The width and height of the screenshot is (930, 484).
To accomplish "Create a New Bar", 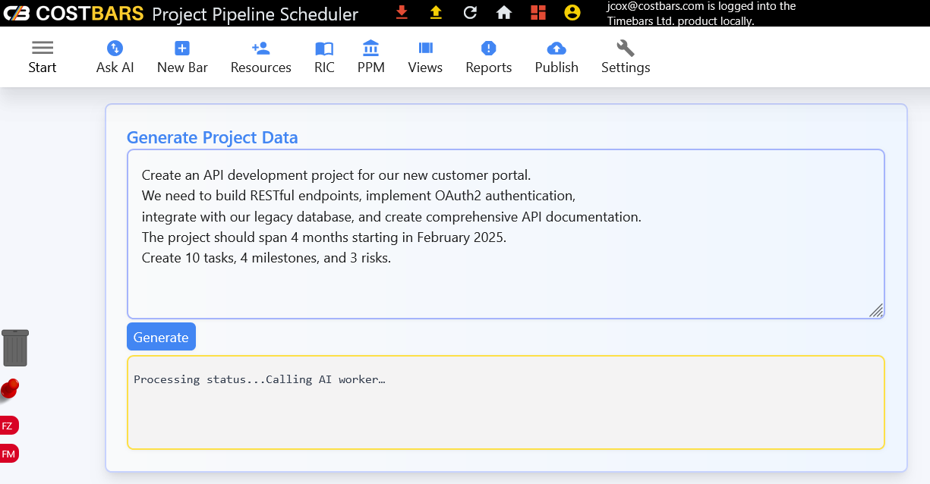I will 182,57.
